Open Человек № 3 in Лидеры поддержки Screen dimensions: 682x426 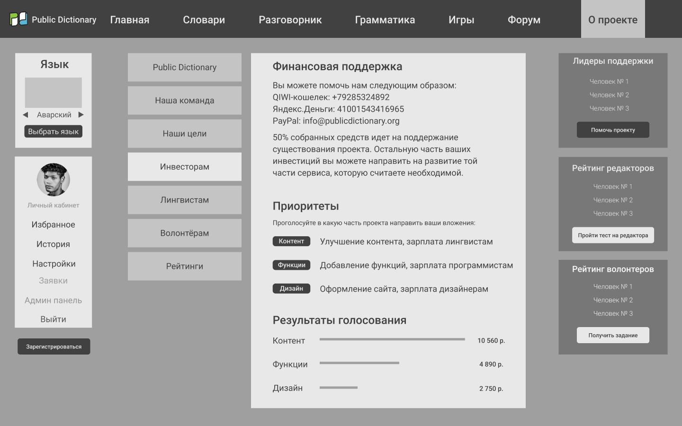tap(609, 108)
